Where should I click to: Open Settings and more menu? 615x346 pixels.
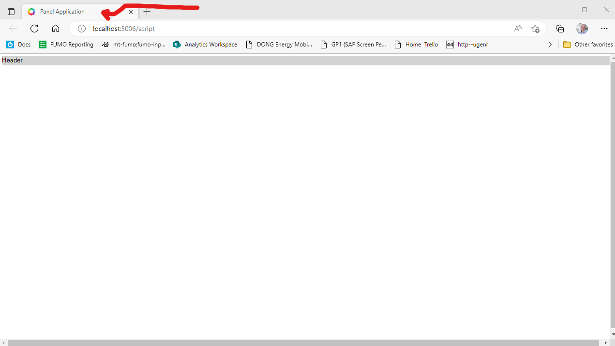[604, 29]
